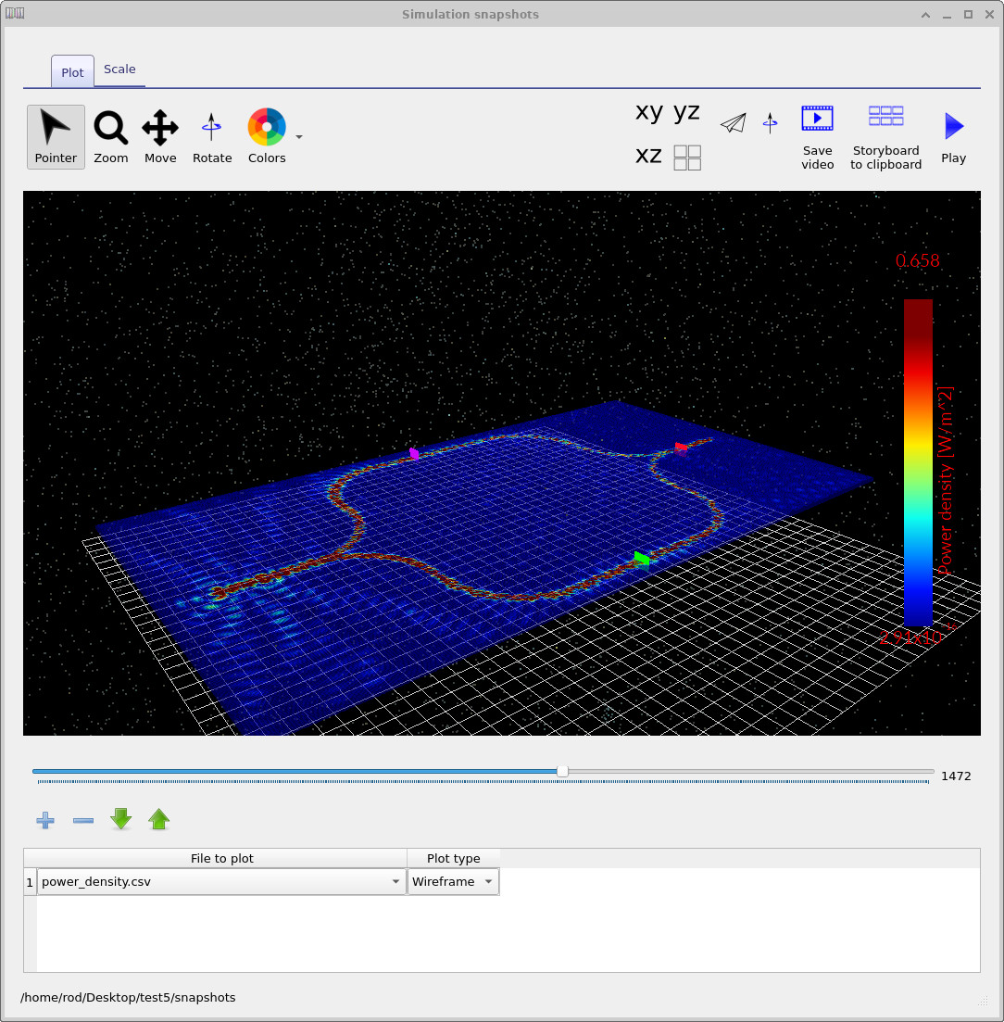Open the Wireframe plot type dropdown
This screenshot has height=1022, width=1004.
[488, 881]
